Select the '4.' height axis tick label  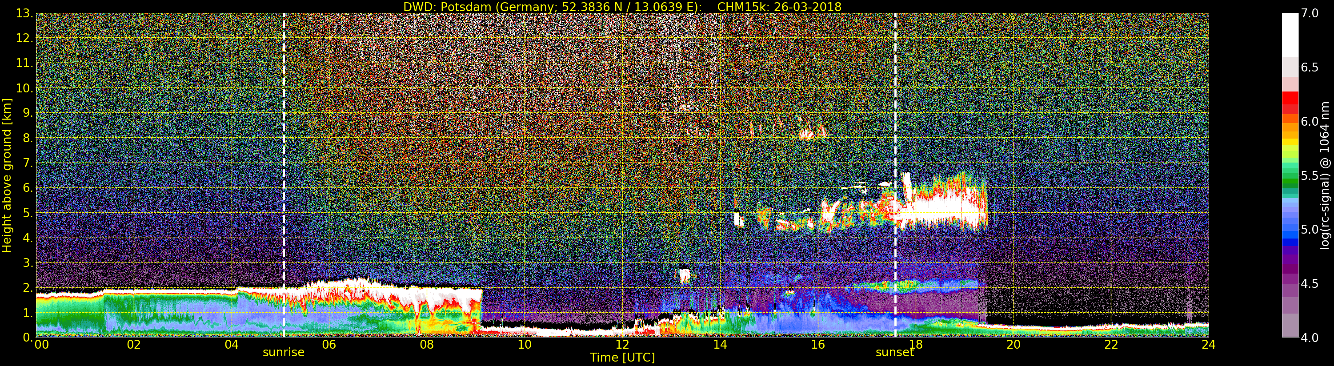(x=28, y=238)
